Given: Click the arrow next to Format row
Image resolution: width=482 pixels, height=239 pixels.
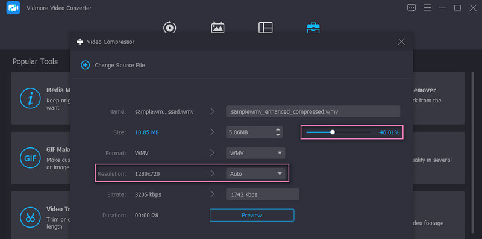Looking at the screenshot, I should (x=212, y=153).
